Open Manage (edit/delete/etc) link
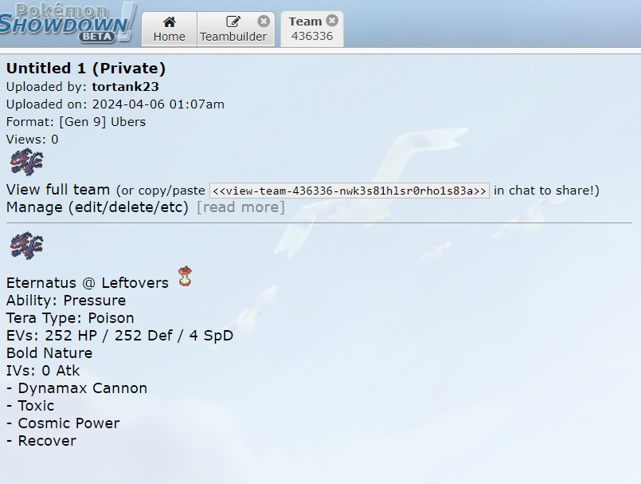The height and width of the screenshot is (484, 641). (x=97, y=207)
